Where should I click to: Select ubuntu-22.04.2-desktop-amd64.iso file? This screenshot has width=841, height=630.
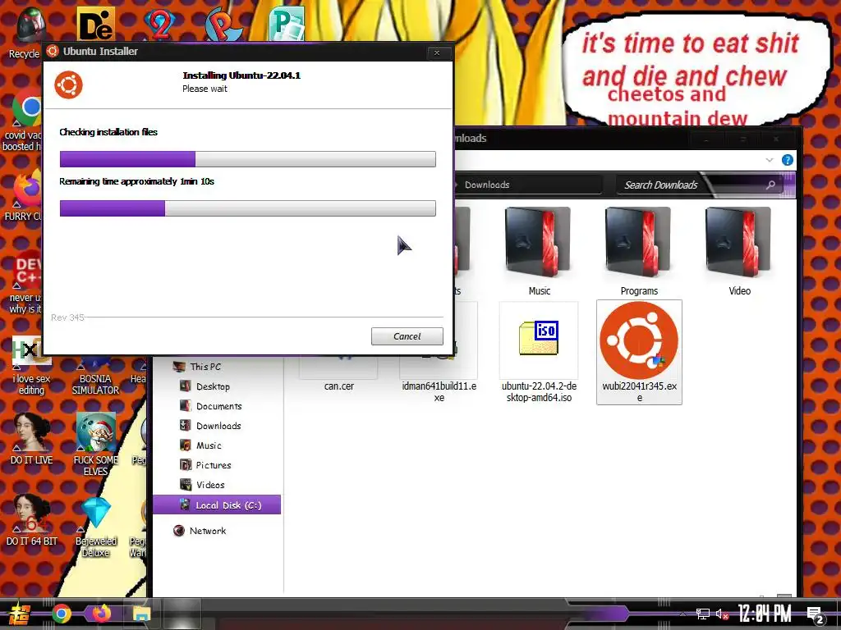point(539,352)
